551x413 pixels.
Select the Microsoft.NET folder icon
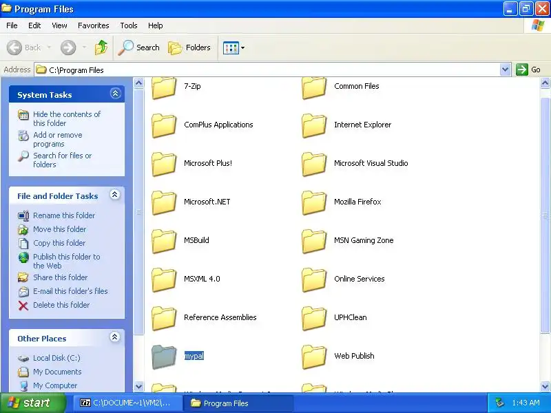[164, 202]
